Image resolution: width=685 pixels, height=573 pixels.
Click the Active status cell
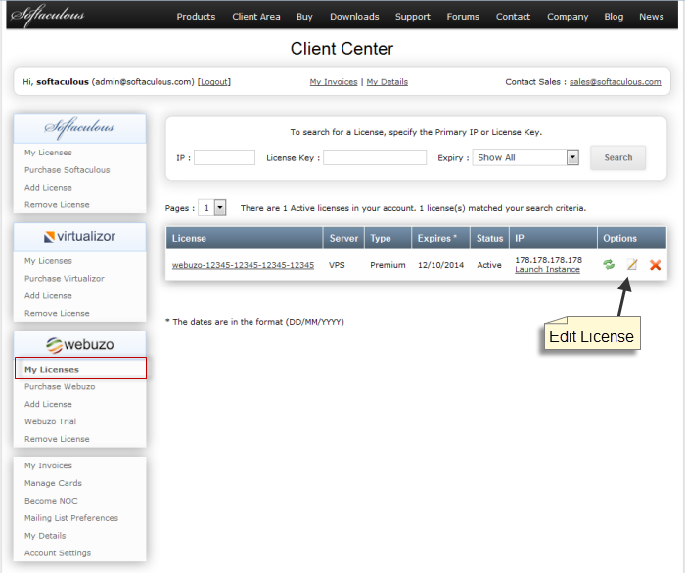489,265
